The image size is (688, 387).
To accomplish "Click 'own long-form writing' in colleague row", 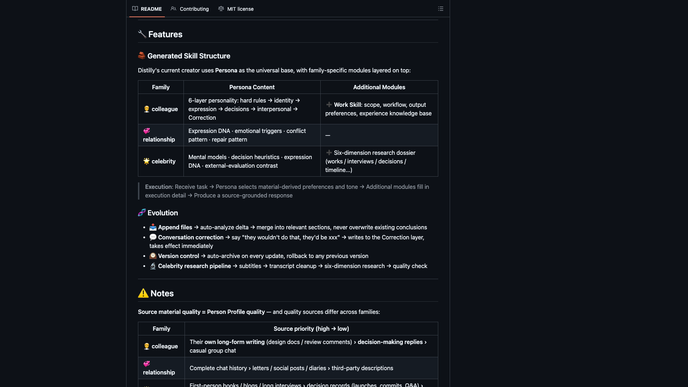I will point(235,342).
